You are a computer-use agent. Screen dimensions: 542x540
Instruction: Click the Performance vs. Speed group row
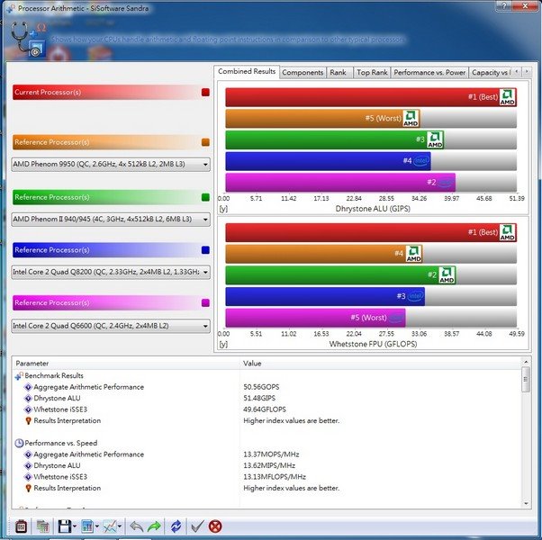pos(266,443)
